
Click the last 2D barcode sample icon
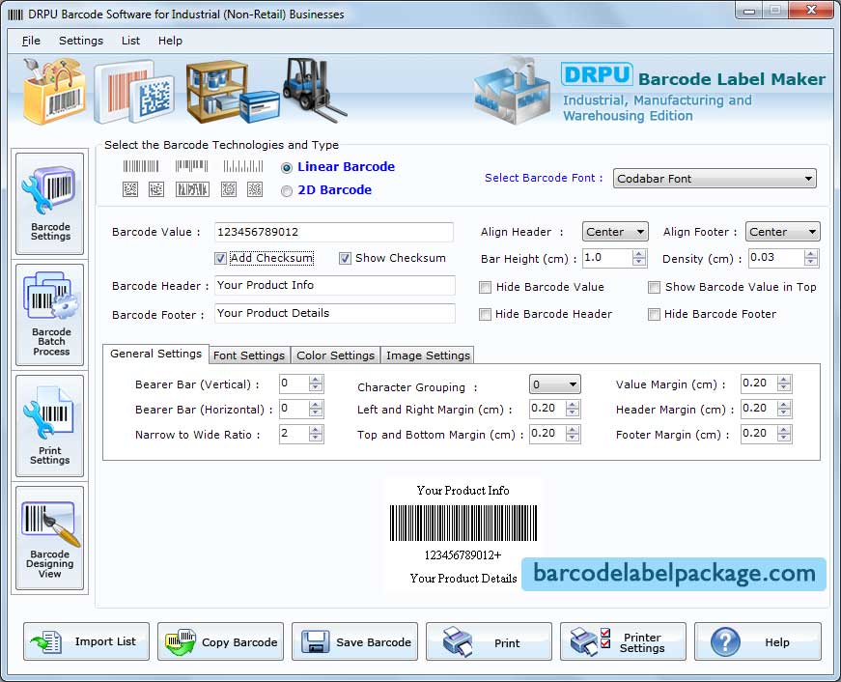(x=255, y=189)
